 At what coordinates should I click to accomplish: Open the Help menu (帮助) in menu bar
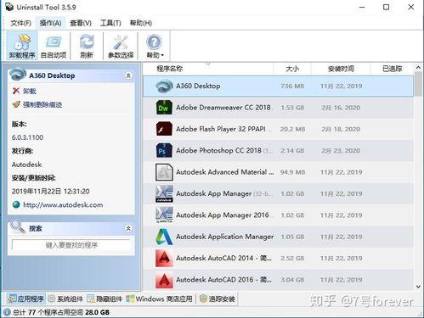pyautogui.click(x=141, y=23)
